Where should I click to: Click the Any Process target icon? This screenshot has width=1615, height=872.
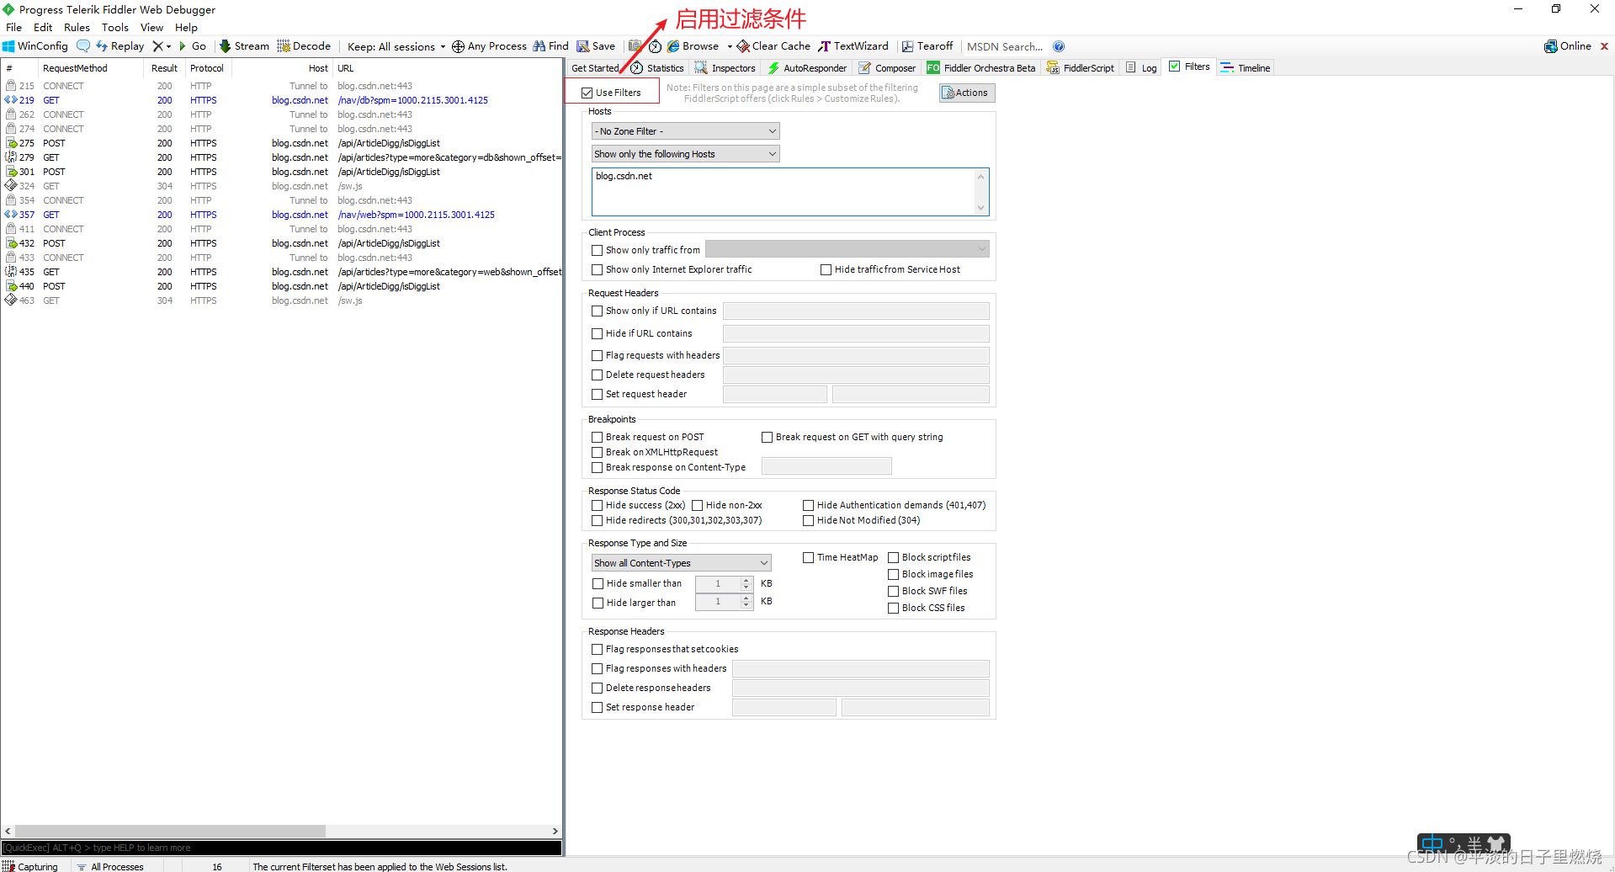[x=458, y=46]
